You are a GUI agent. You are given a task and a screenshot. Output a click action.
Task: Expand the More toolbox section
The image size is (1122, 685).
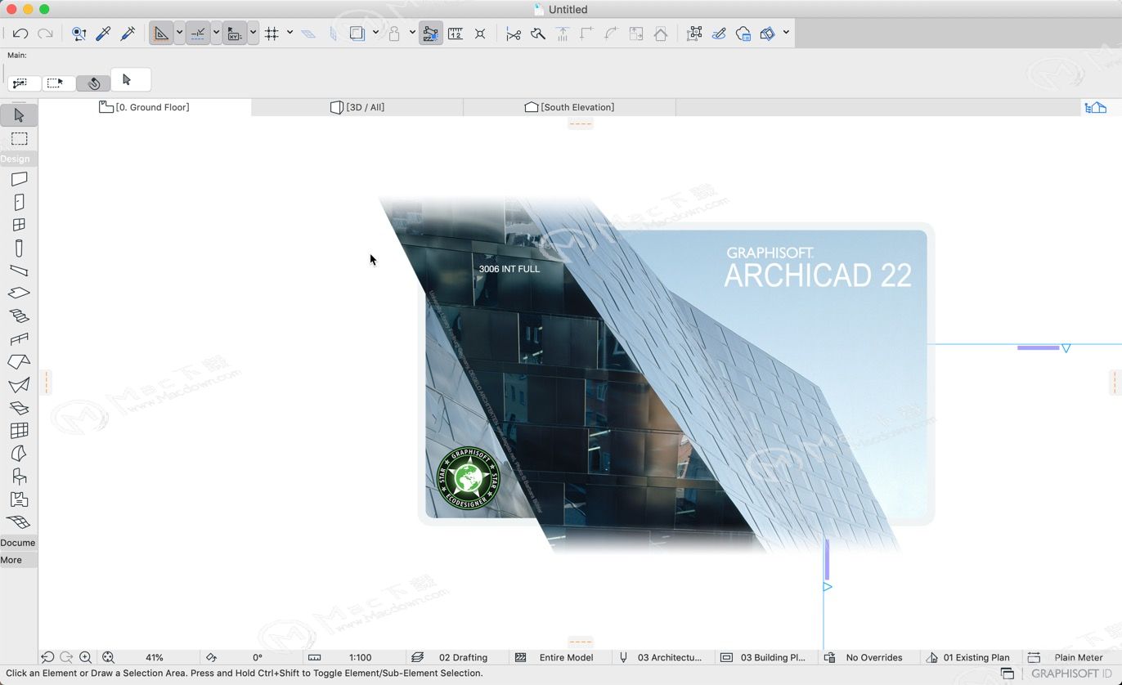click(18, 560)
